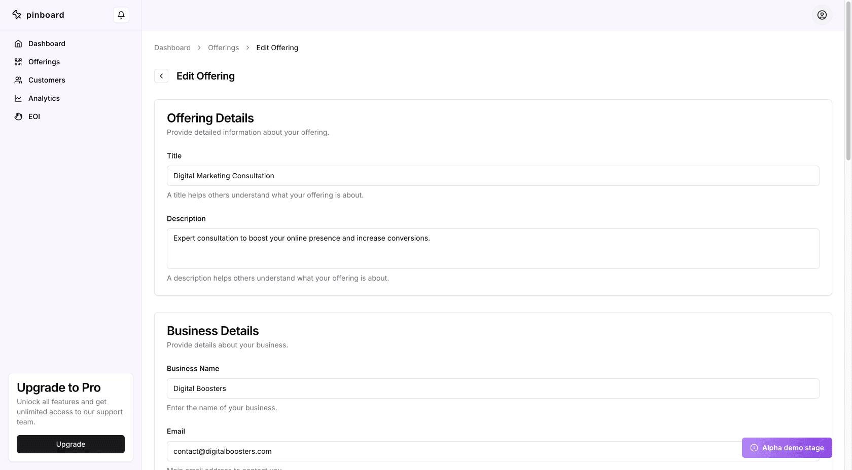Click the EOI hand icon

[x=18, y=116]
